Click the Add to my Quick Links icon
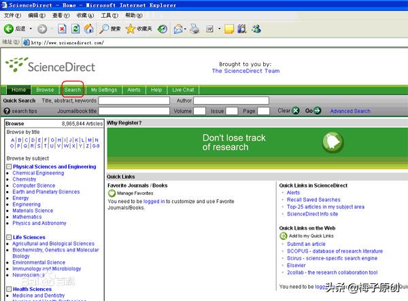 283,236
